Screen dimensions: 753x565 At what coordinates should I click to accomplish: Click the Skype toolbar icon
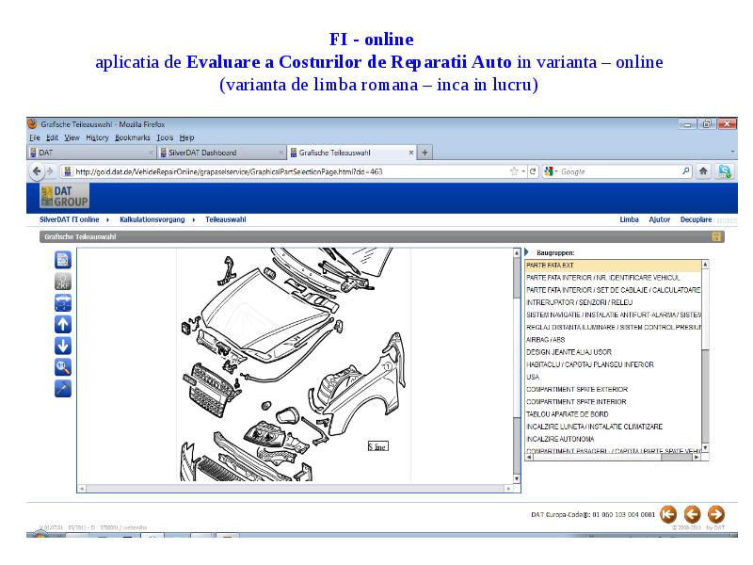tap(725, 171)
